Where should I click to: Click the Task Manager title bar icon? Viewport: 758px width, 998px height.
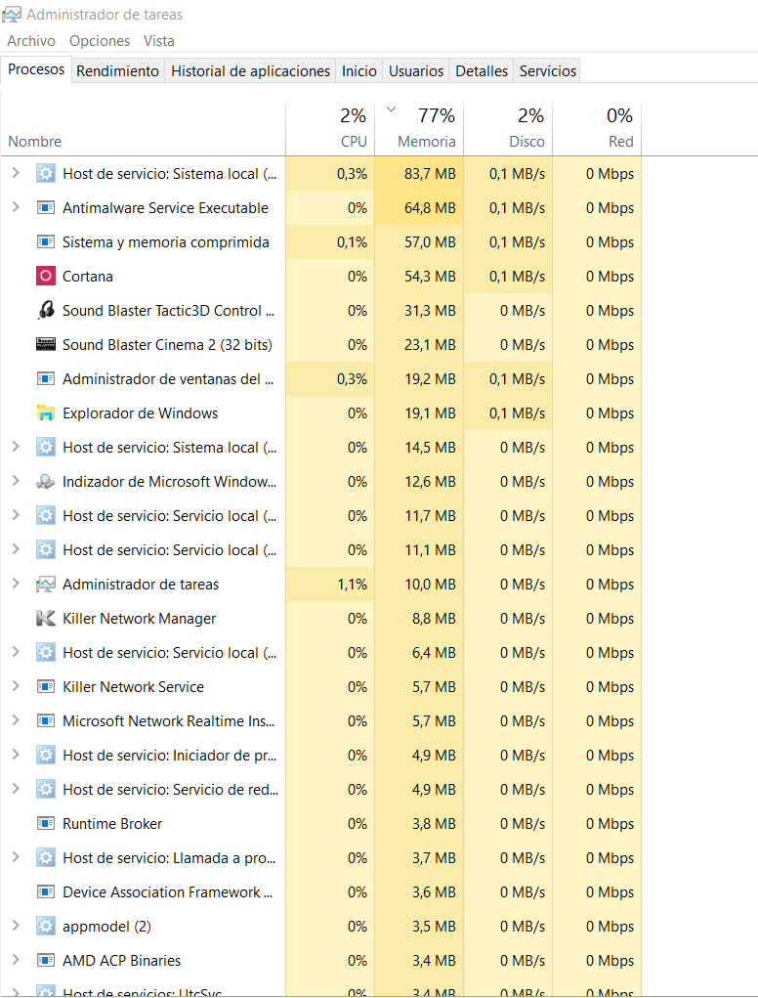pyautogui.click(x=12, y=14)
